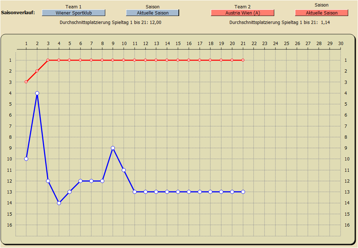Click the average placement text showing 12,00

pyautogui.click(x=110, y=22)
